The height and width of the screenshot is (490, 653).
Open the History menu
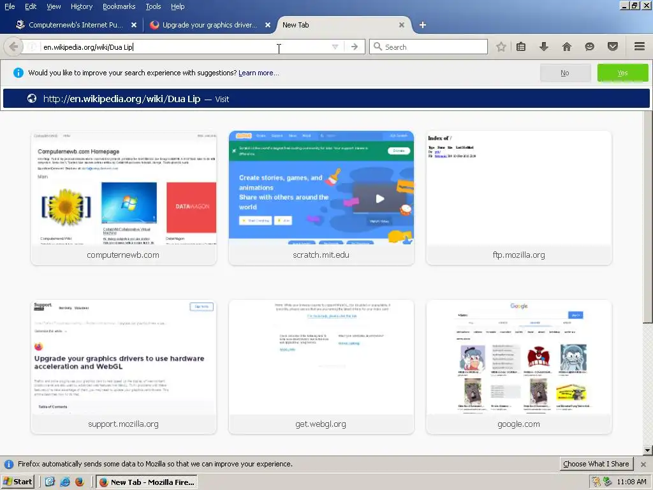pos(81,6)
